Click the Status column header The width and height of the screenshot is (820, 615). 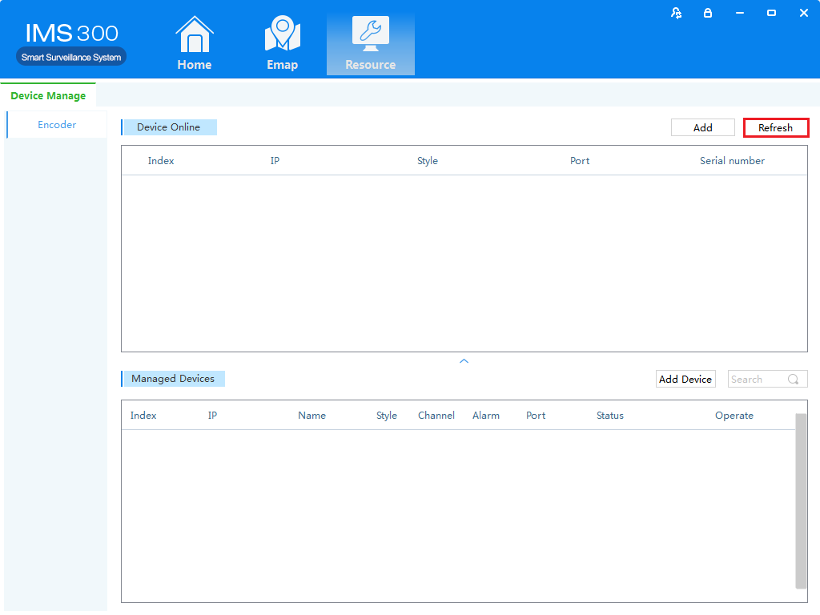(x=609, y=416)
